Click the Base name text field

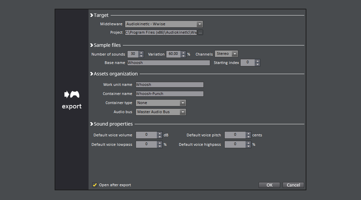[x=169, y=63]
